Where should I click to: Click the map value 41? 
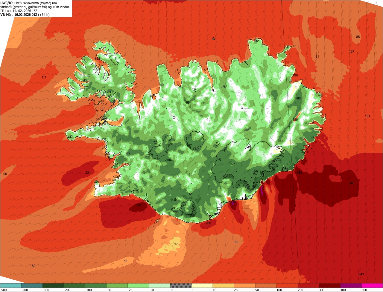(126, 261)
